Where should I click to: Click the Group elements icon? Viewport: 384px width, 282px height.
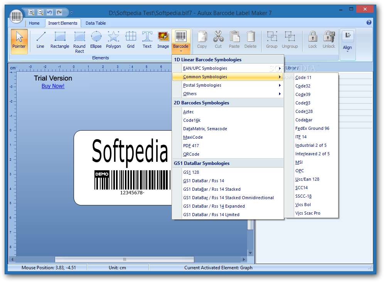[x=271, y=40]
